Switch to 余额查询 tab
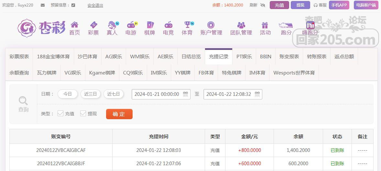Screen dimensions: 381x171 pos(19,73)
